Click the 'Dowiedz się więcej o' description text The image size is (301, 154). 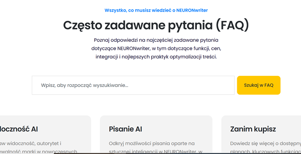tap(266, 148)
